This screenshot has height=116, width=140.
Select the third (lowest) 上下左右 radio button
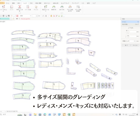pyautogui.click(x=126, y=36)
